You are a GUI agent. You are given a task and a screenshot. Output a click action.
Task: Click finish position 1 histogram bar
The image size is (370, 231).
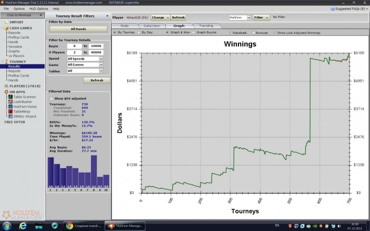(x=51, y=172)
